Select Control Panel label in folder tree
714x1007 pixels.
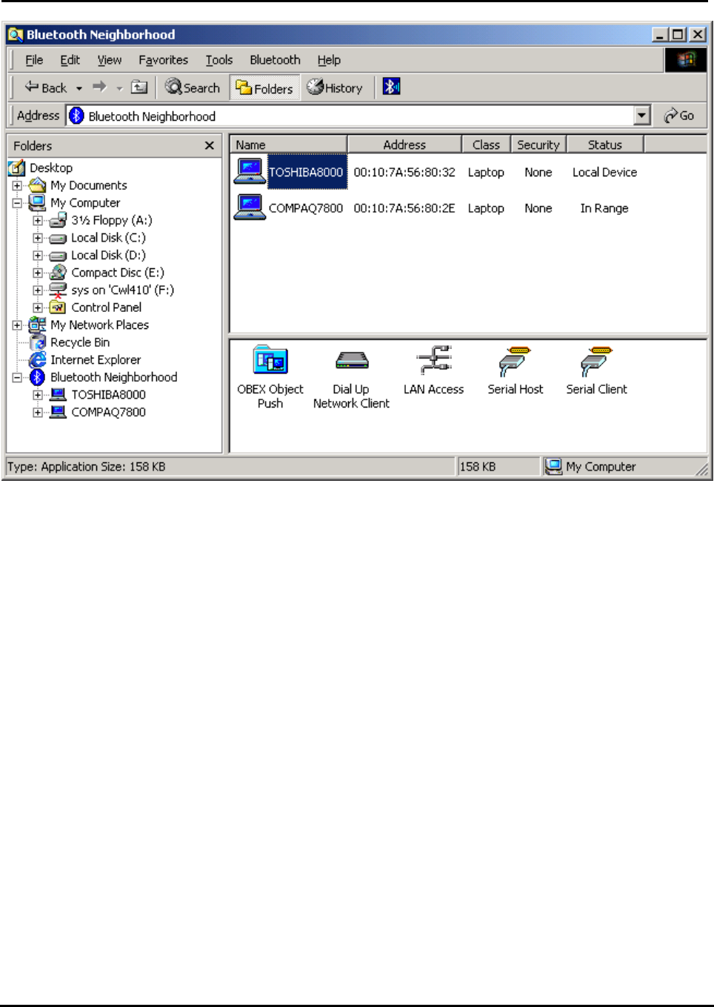[107, 308]
